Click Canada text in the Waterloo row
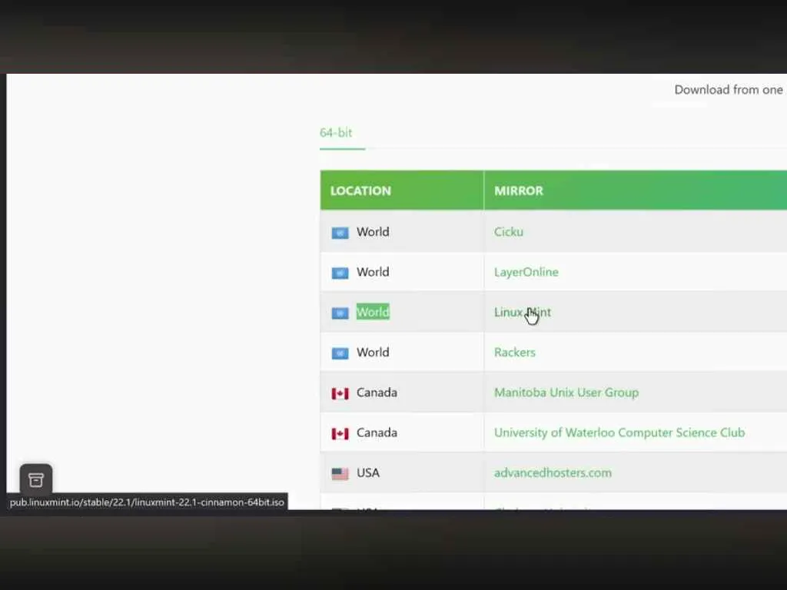787x590 pixels. tap(377, 433)
